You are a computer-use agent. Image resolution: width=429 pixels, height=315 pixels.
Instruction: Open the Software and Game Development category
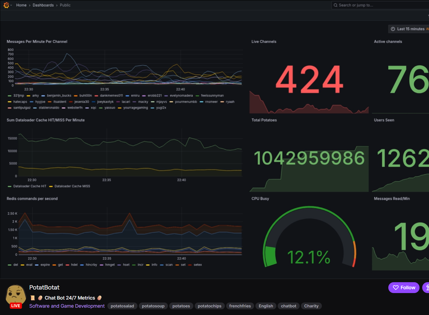[x=67, y=306]
